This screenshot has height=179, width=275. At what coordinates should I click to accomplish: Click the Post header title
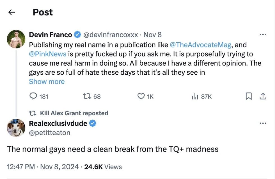(x=42, y=12)
